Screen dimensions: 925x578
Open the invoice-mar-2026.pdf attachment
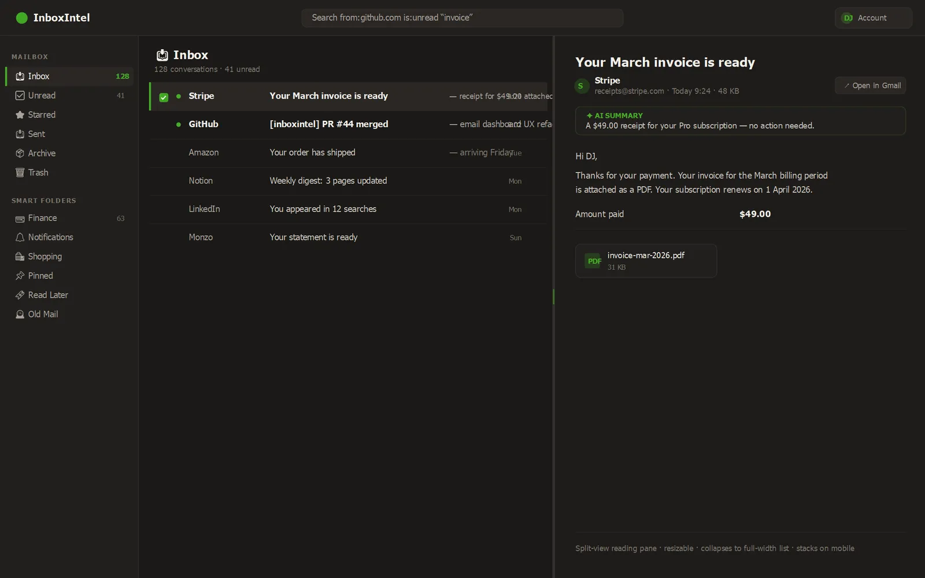(x=646, y=261)
